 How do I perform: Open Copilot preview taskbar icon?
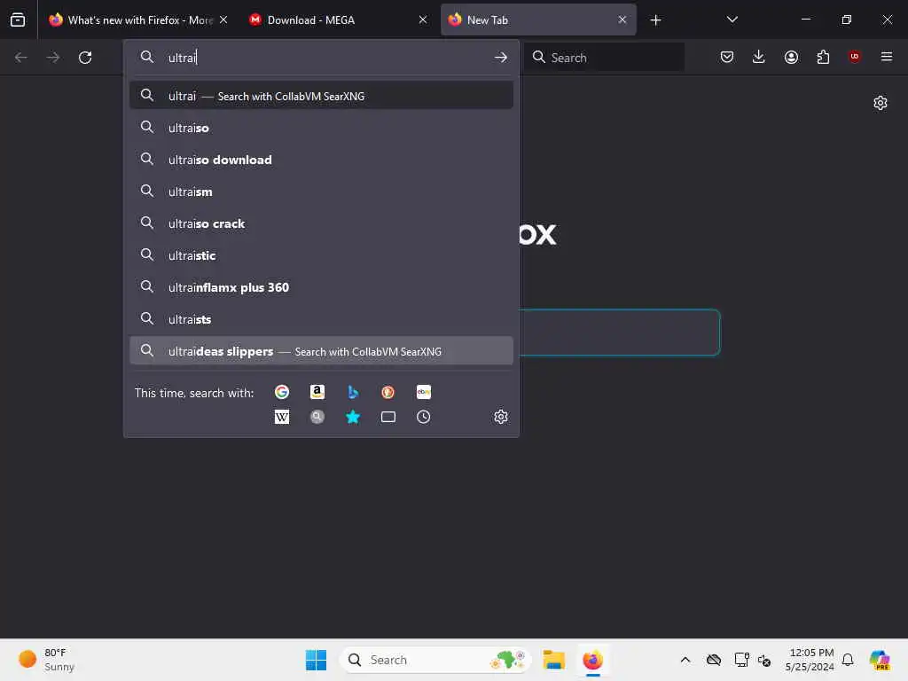[x=880, y=660]
